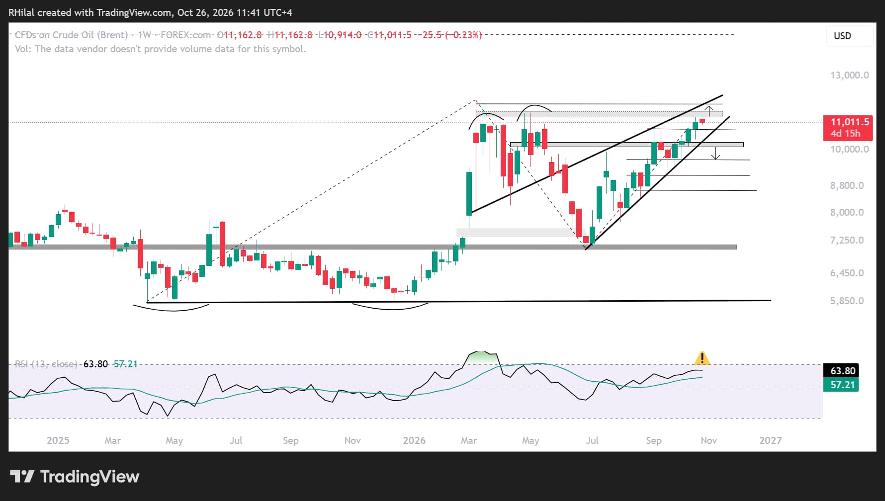Click the 2025 time axis label
This screenshot has width=885, height=501.
(x=58, y=440)
